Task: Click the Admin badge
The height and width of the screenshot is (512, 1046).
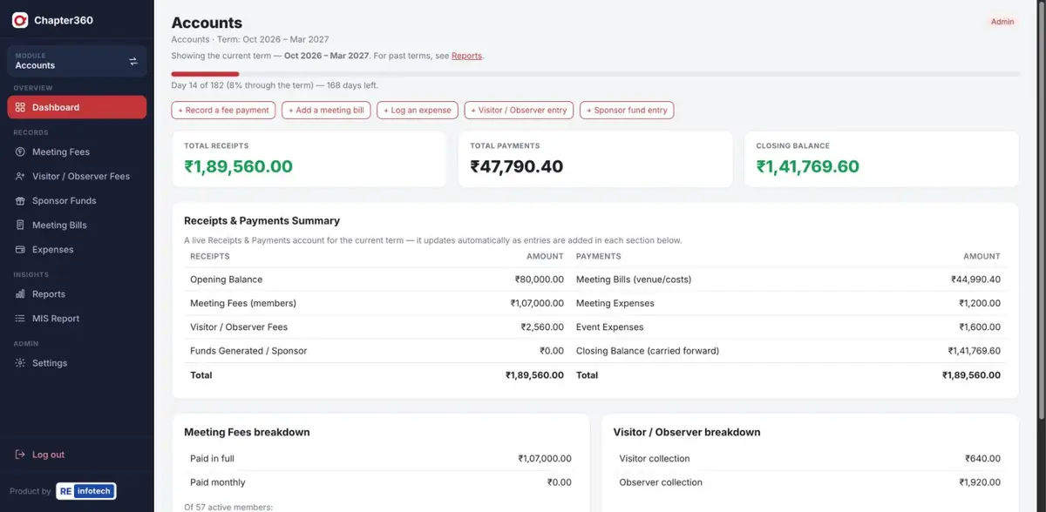Action: pos(1002,22)
